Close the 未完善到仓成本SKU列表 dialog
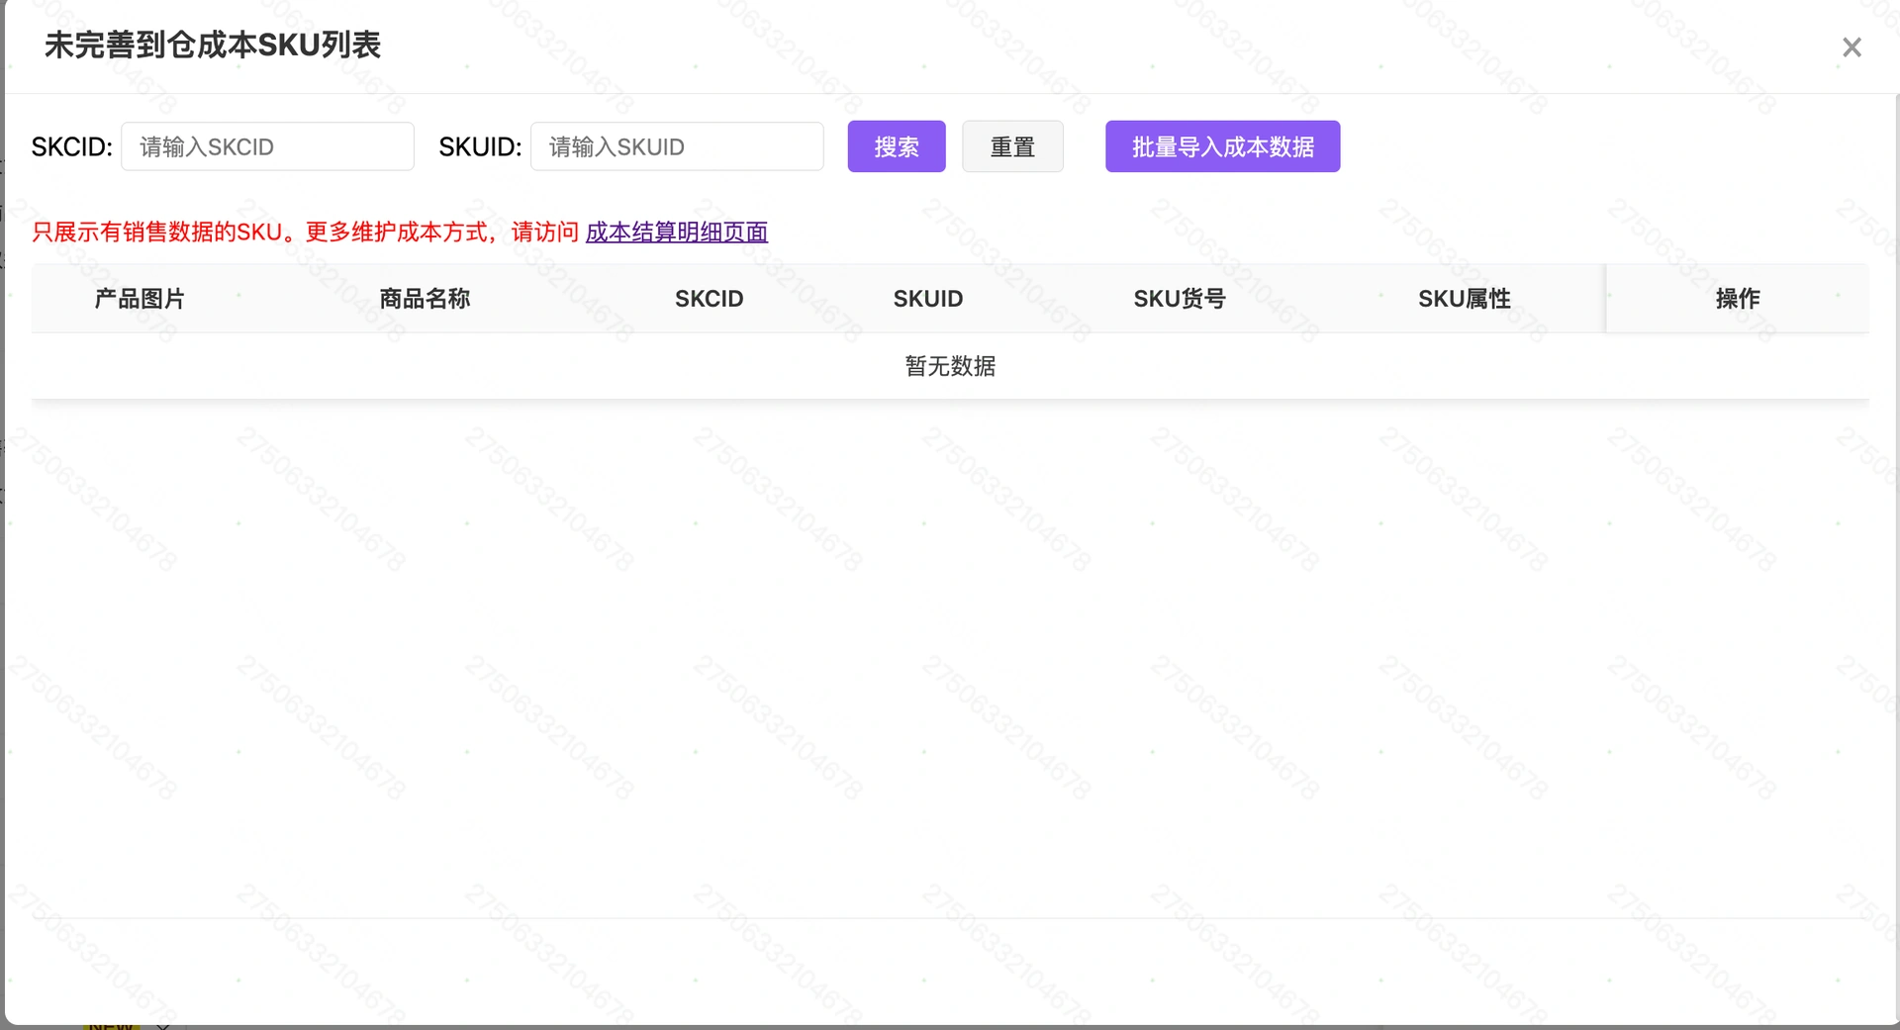 1852,47
